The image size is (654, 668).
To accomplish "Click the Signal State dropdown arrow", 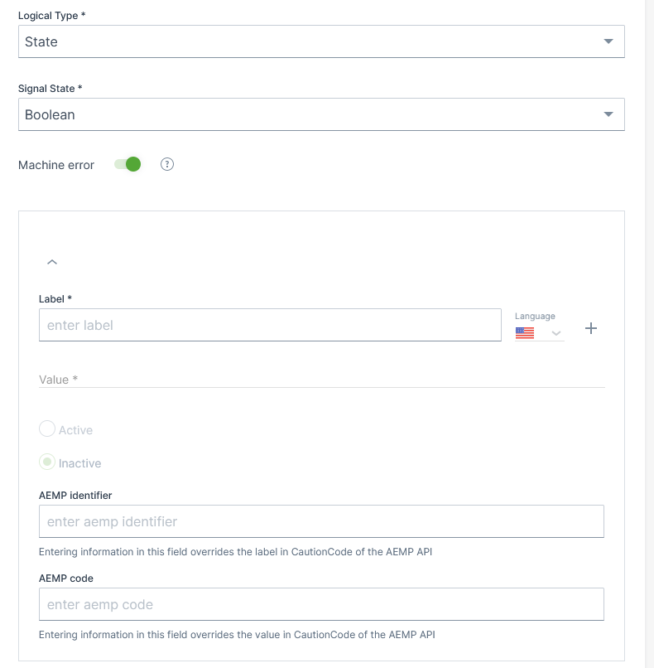I will coord(608,114).
